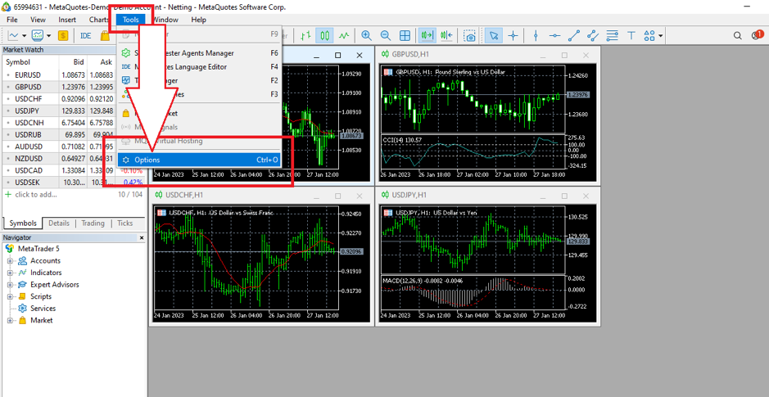Viewport: 769px width, 397px height.
Task: Select the EURUSD row in Market Watch
Action: [28, 74]
